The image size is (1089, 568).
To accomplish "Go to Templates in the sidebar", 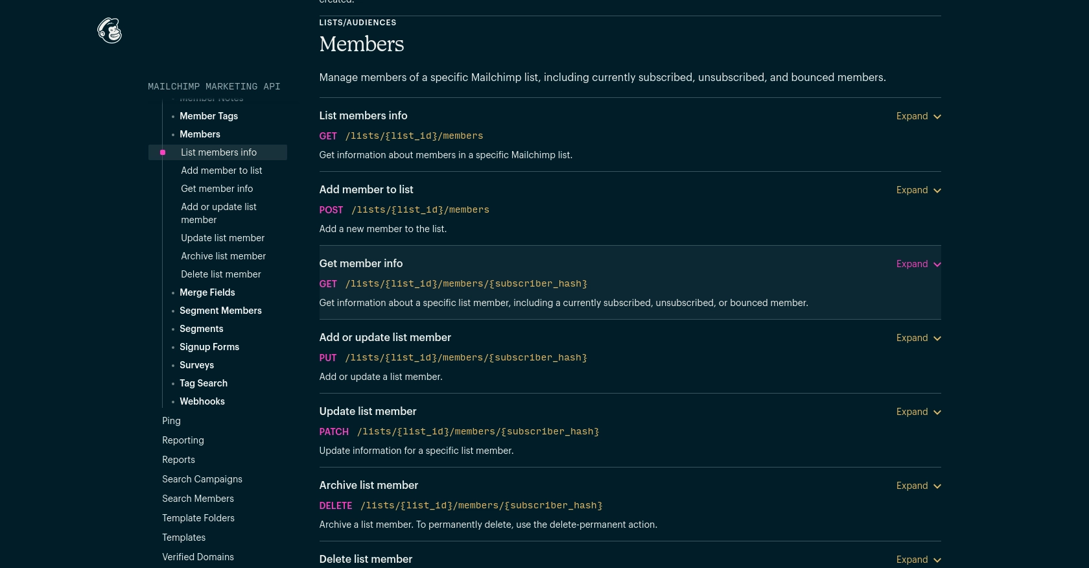I will coord(183,538).
